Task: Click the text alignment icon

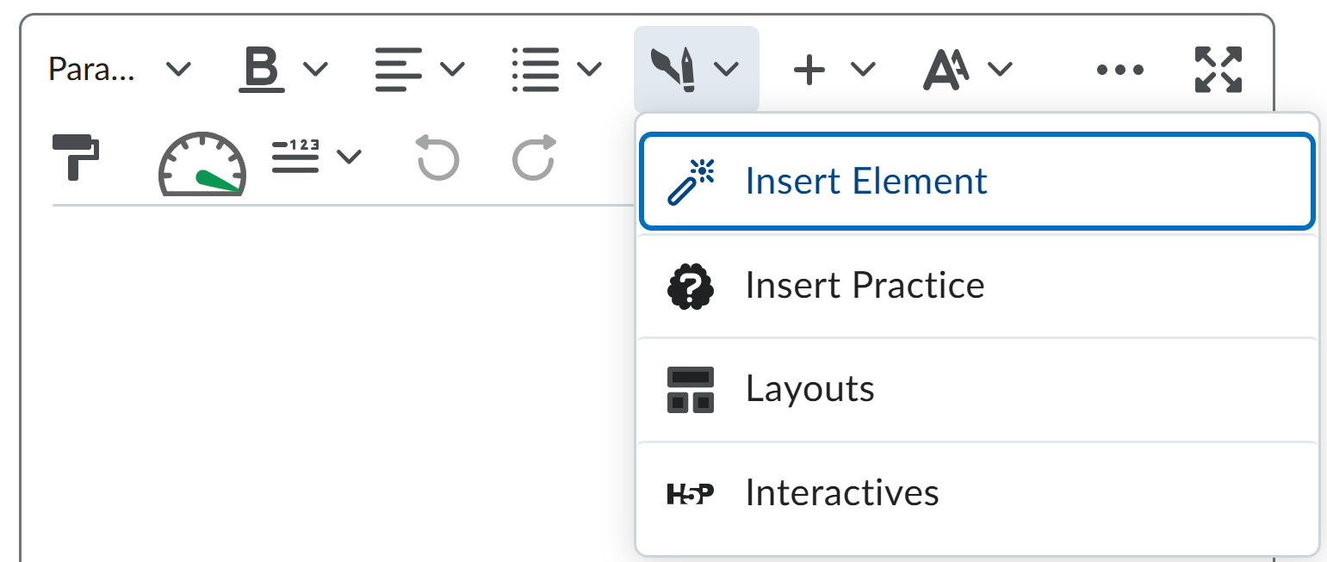Action: coord(399,69)
